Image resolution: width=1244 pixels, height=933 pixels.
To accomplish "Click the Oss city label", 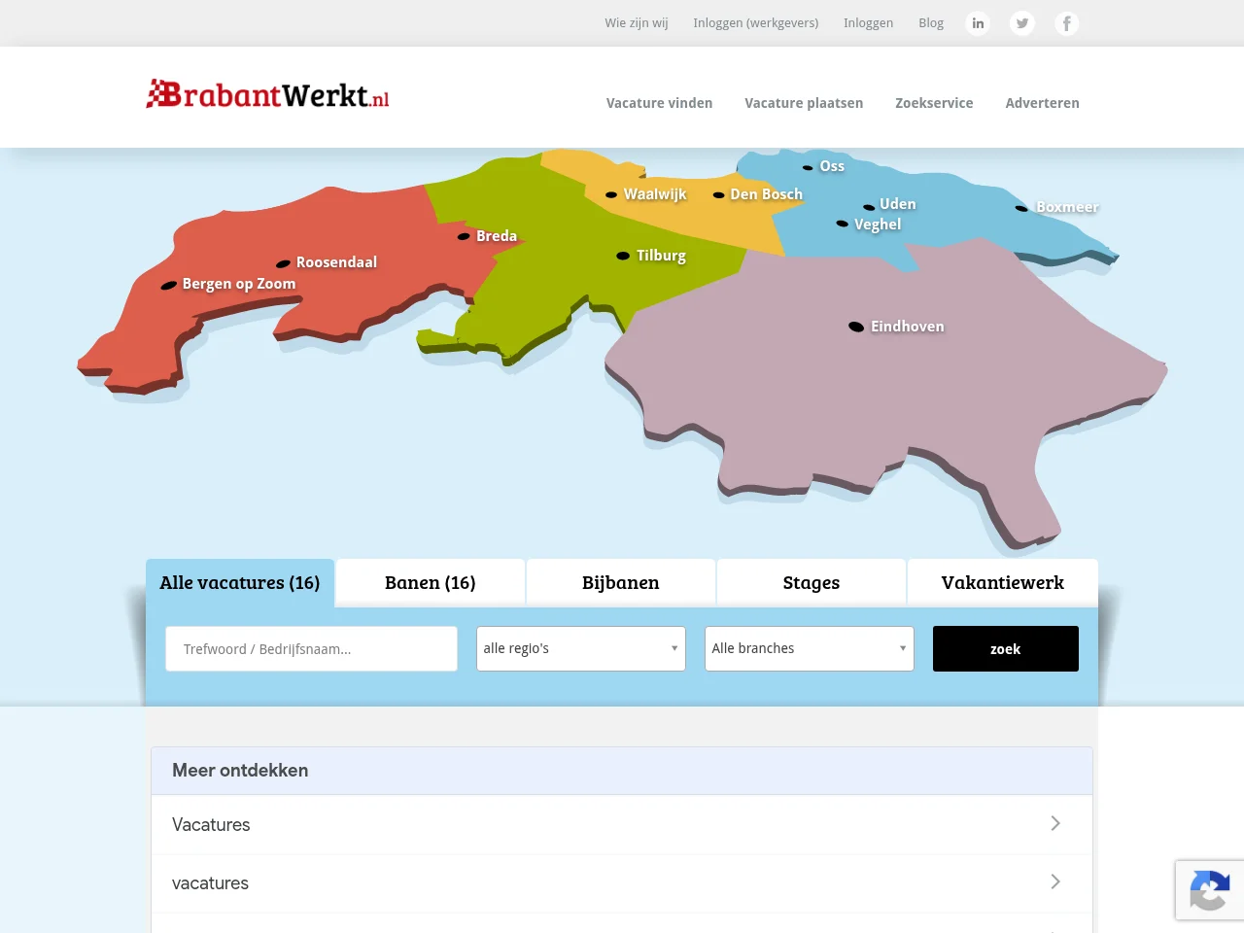I will [832, 166].
